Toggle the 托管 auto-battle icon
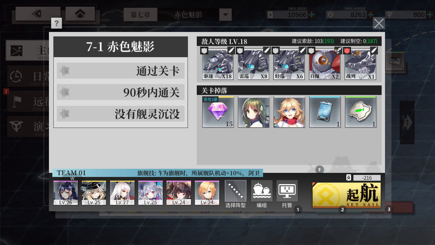 (287, 194)
